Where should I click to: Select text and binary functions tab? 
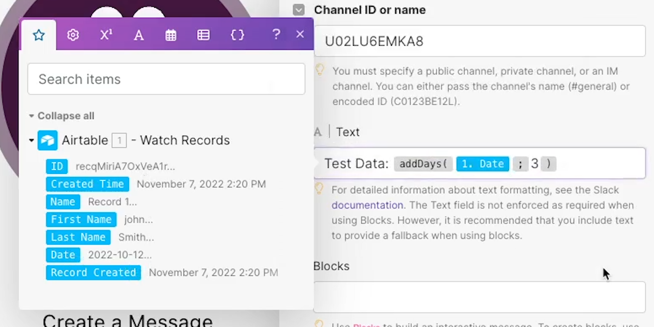[139, 35]
